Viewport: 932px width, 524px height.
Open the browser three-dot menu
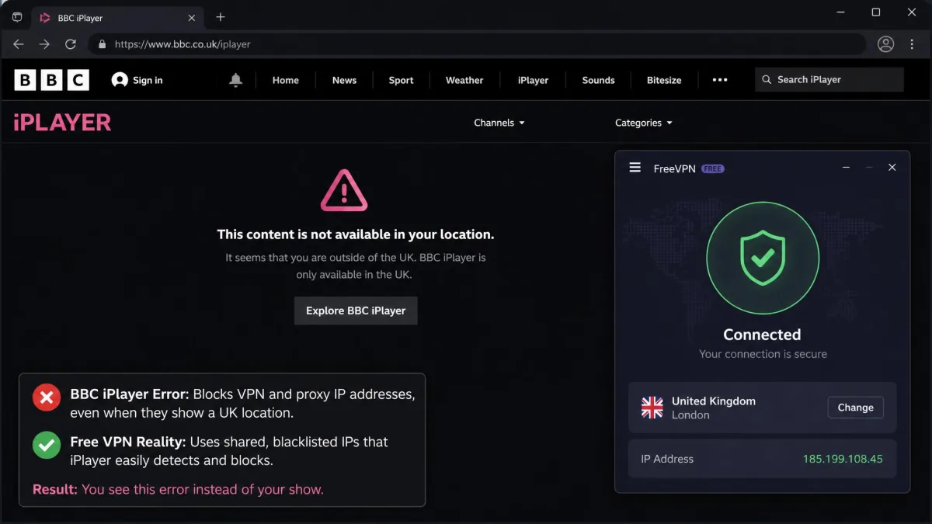913,44
